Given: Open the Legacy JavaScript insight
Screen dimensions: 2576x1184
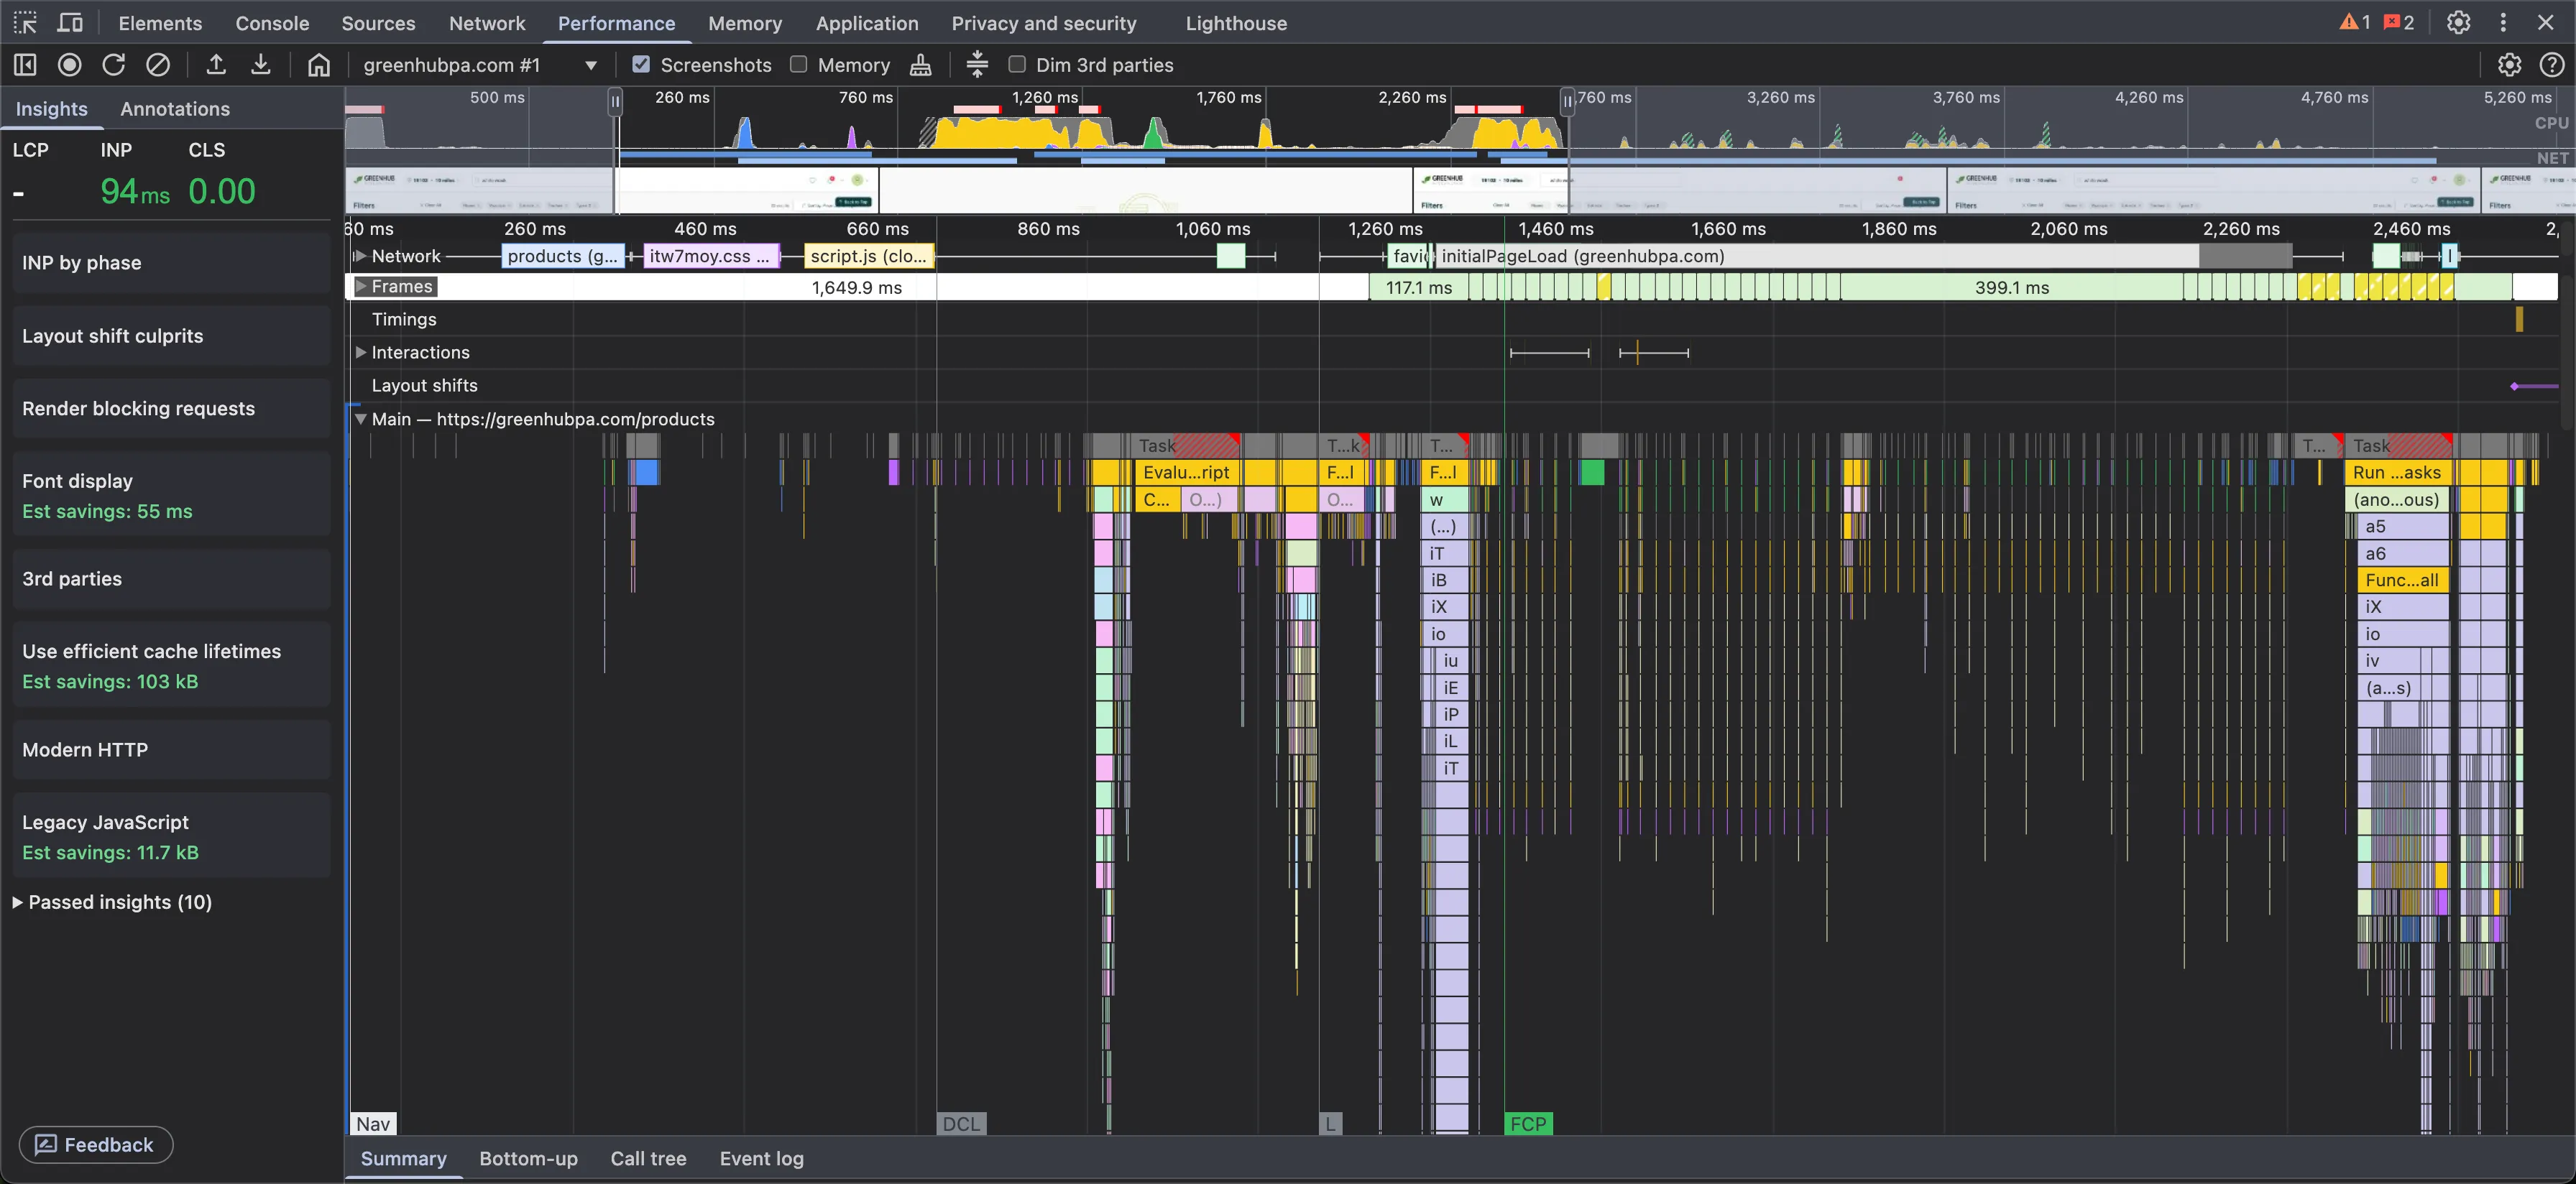Looking at the screenshot, I should [171, 836].
